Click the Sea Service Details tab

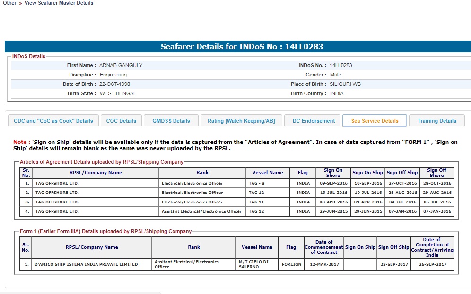375,121
